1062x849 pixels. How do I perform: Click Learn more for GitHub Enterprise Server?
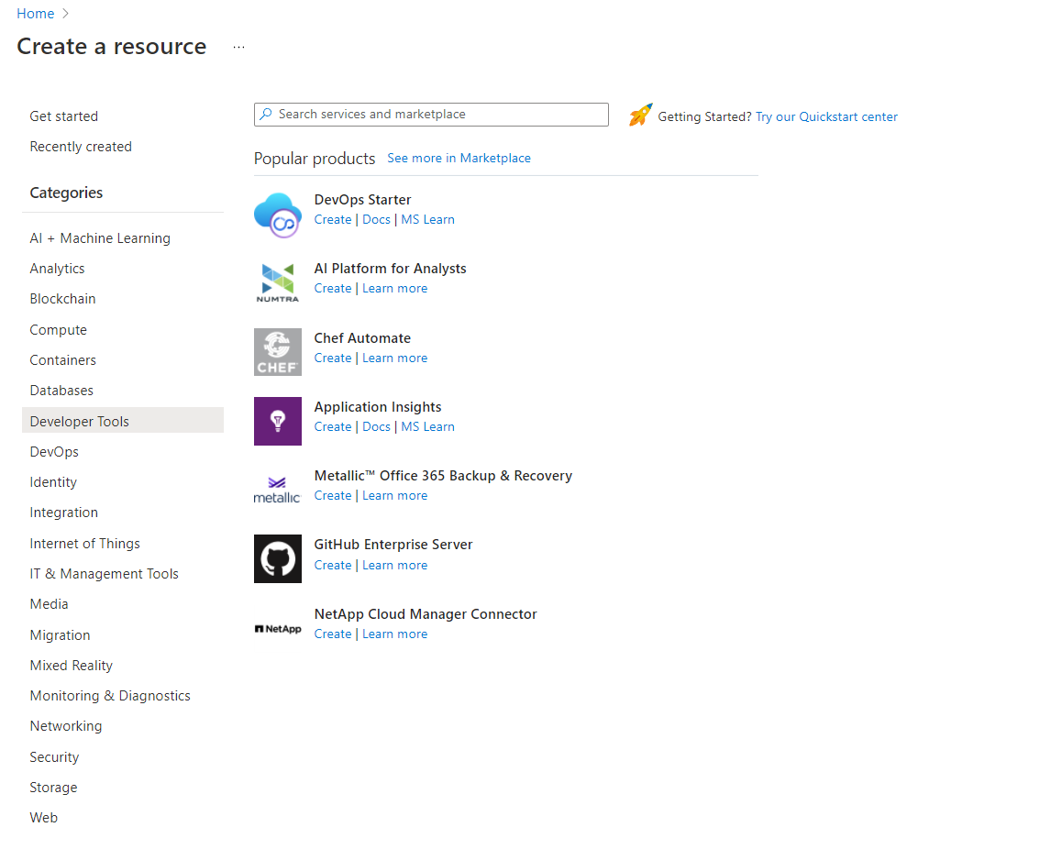[x=395, y=566]
